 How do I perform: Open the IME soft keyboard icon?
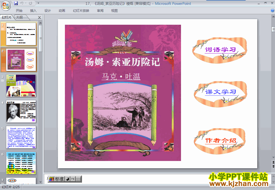78,179
